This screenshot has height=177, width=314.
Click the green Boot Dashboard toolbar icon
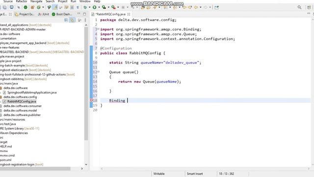(x=26, y=7)
